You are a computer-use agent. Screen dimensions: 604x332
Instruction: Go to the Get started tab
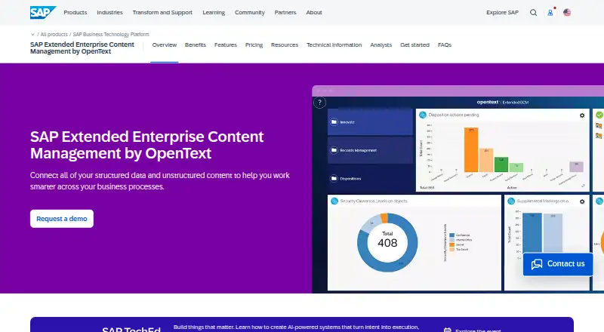click(414, 45)
